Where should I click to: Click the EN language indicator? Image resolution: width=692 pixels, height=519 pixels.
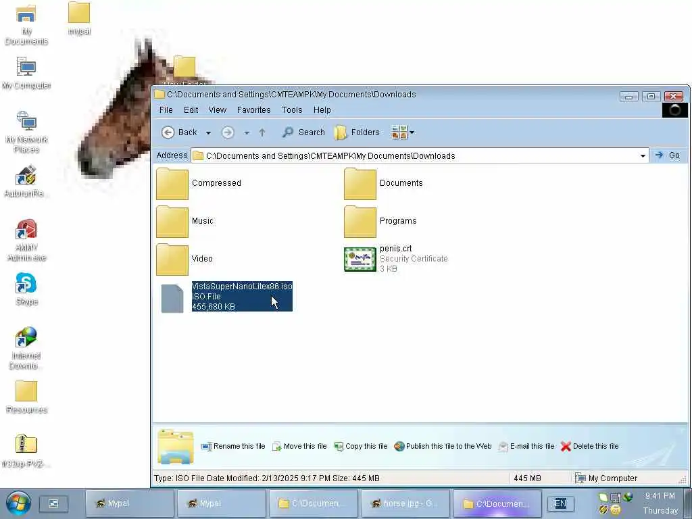560,503
